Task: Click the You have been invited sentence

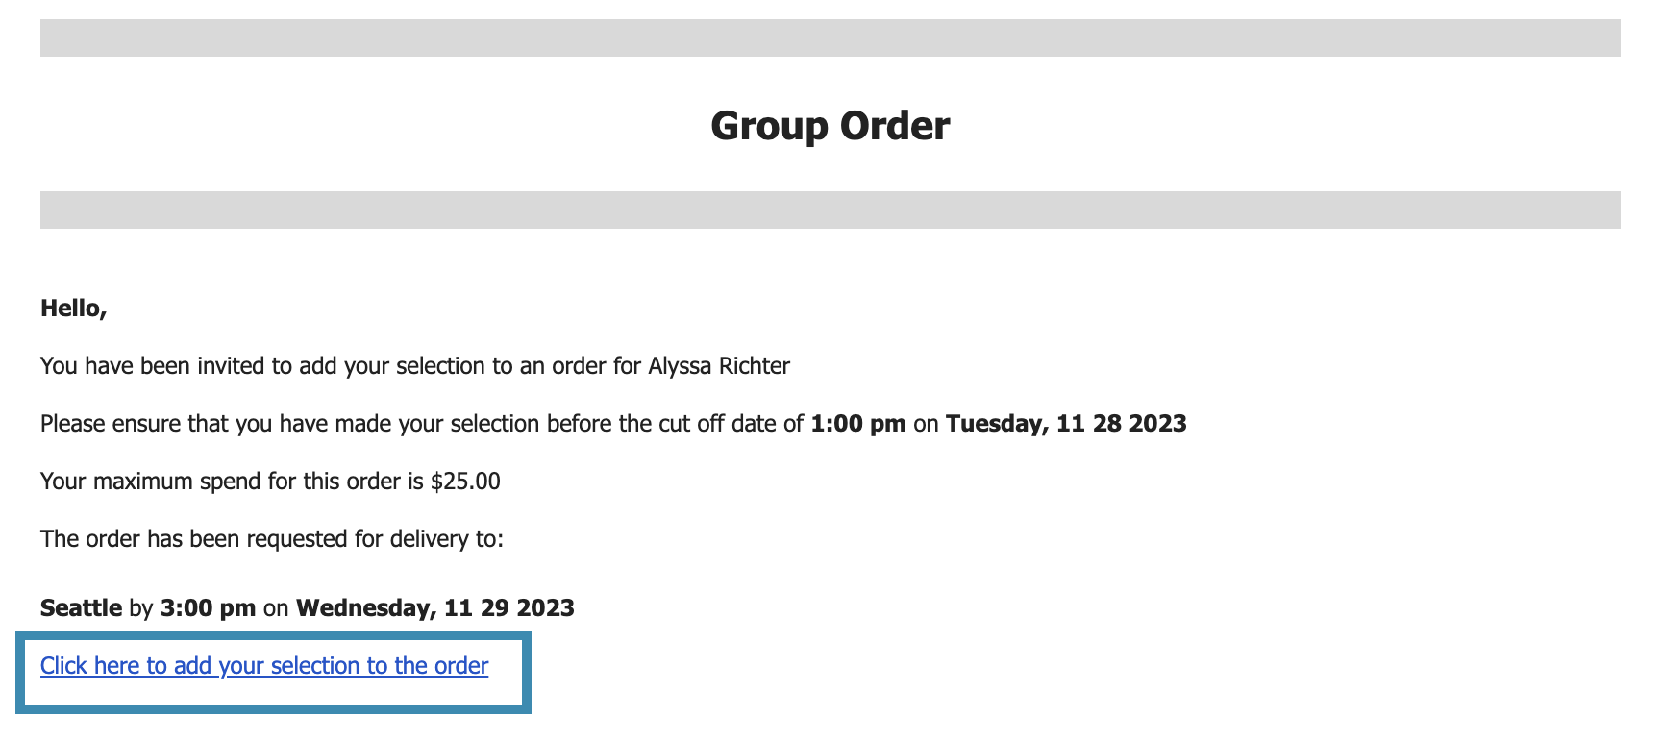Action: click(x=415, y=366)
